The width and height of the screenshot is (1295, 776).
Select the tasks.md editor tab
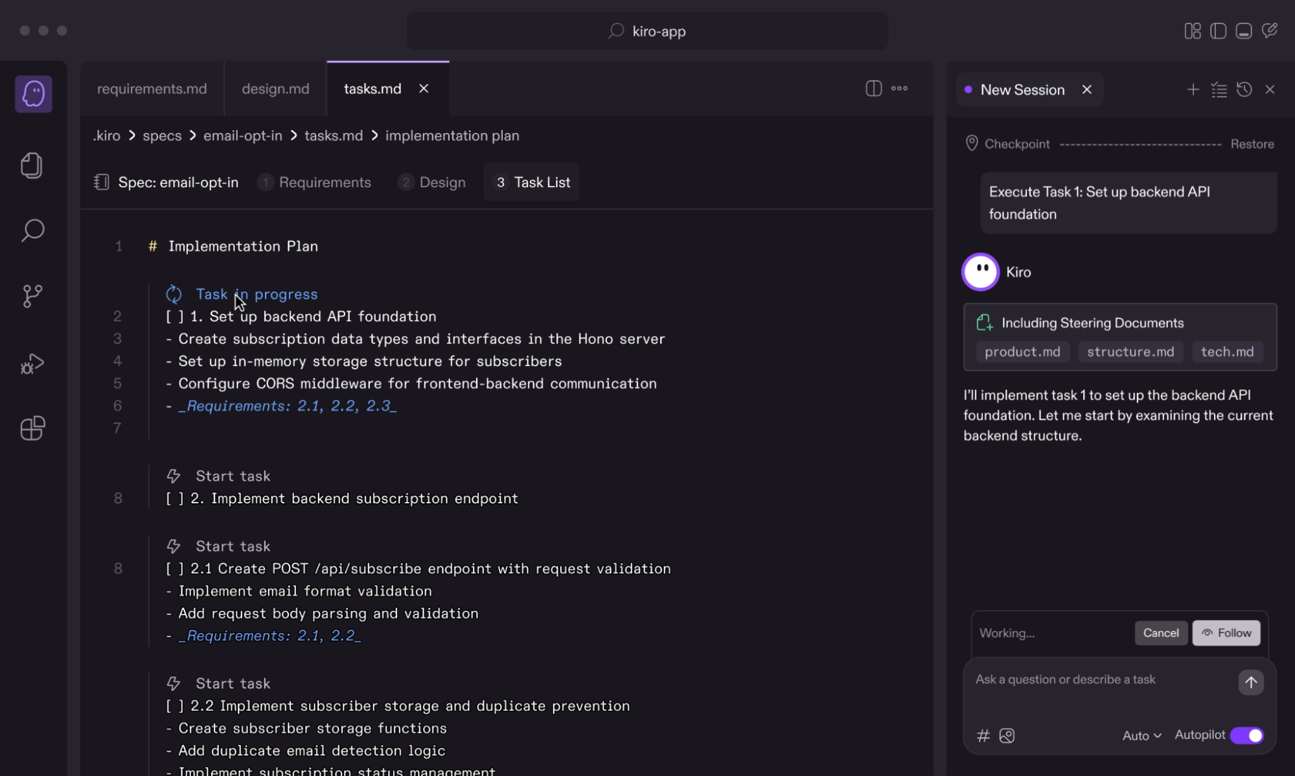[372, 88]
